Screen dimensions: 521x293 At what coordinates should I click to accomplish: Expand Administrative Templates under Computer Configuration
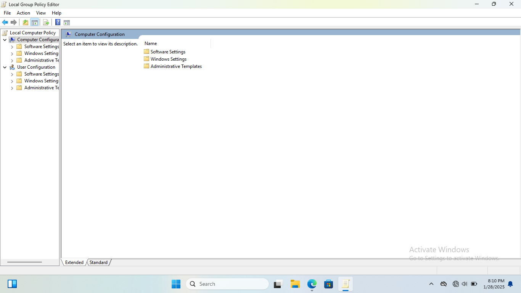click(12, 60)
